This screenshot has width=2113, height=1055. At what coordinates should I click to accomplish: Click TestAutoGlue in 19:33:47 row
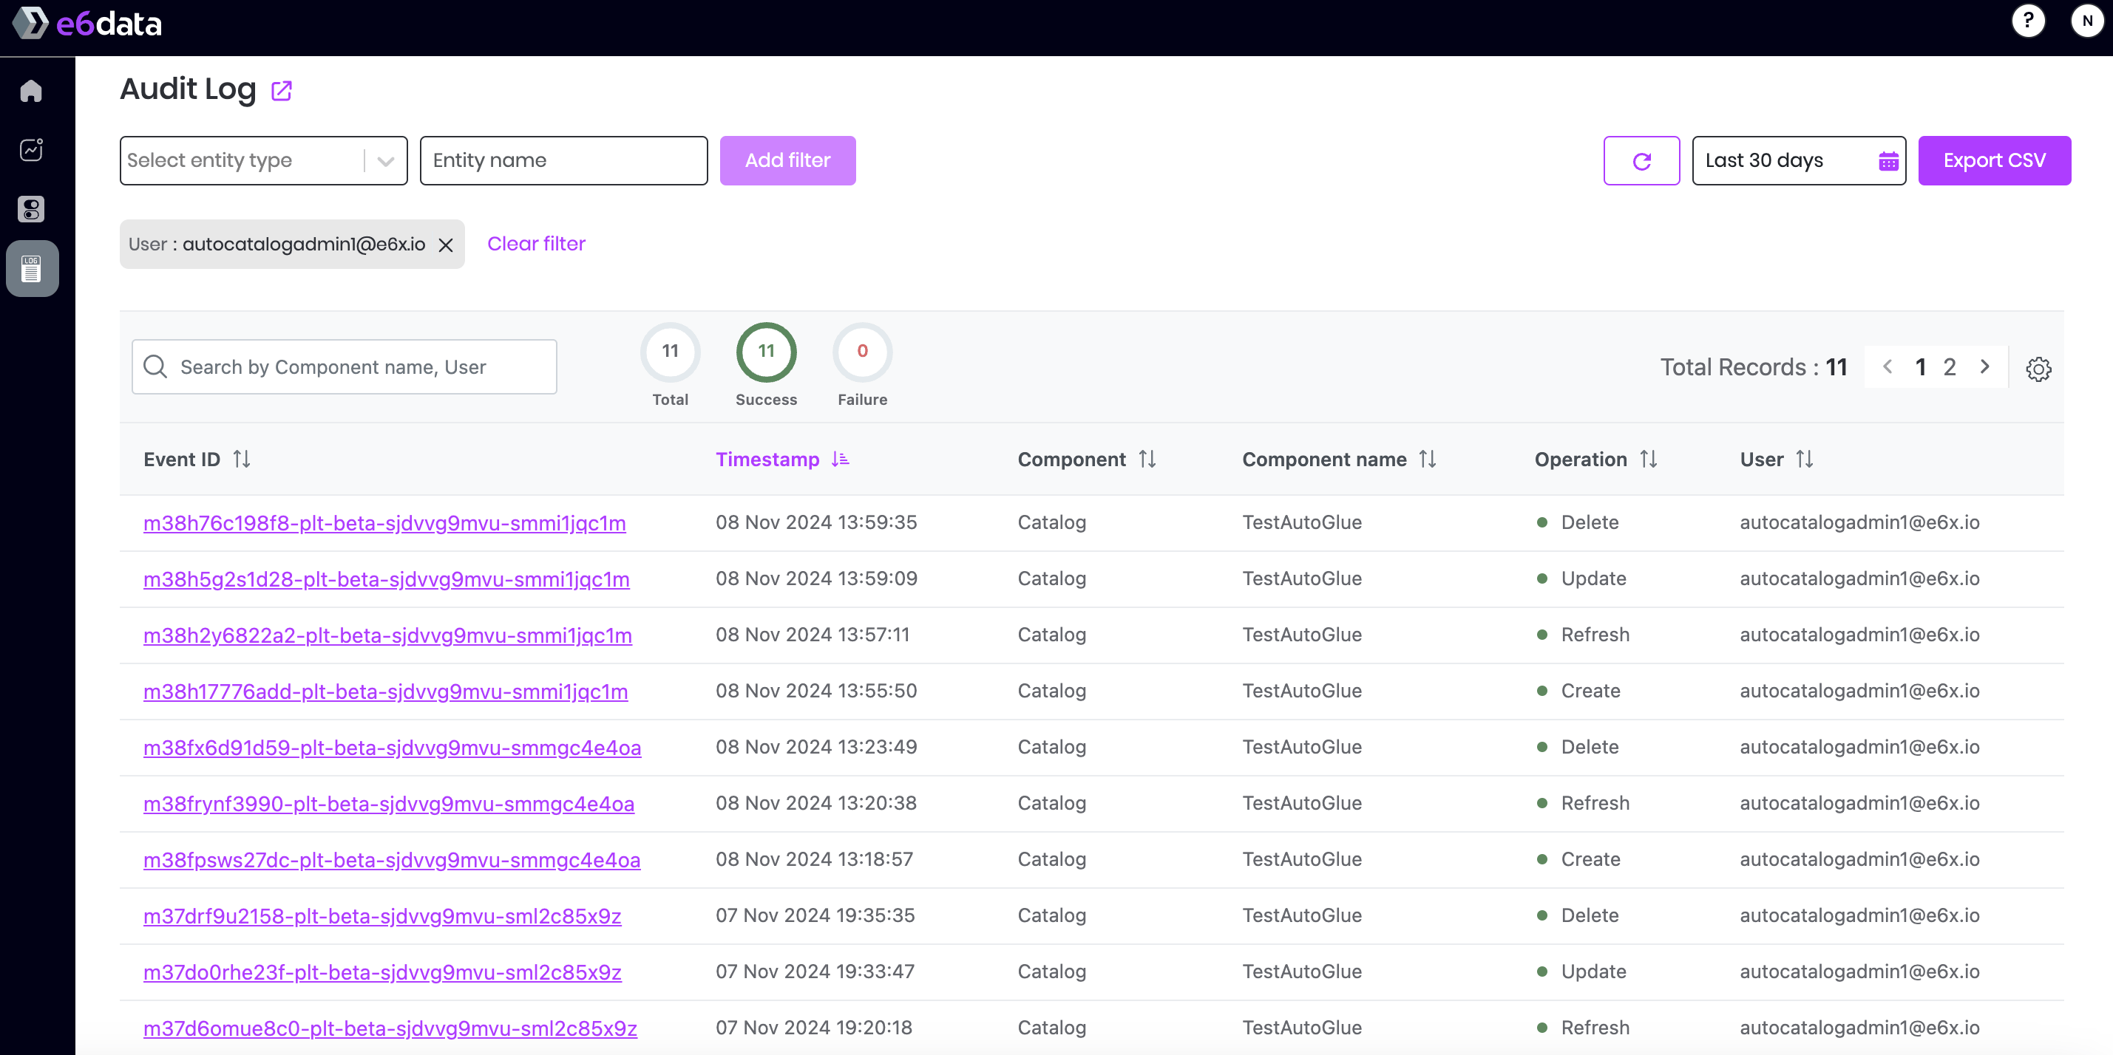point(1302,972)
